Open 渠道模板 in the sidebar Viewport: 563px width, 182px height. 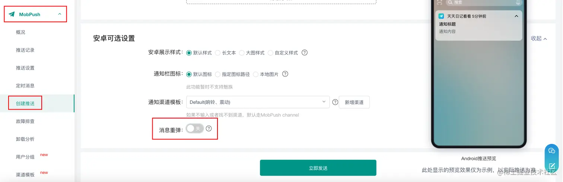[25, 175]
